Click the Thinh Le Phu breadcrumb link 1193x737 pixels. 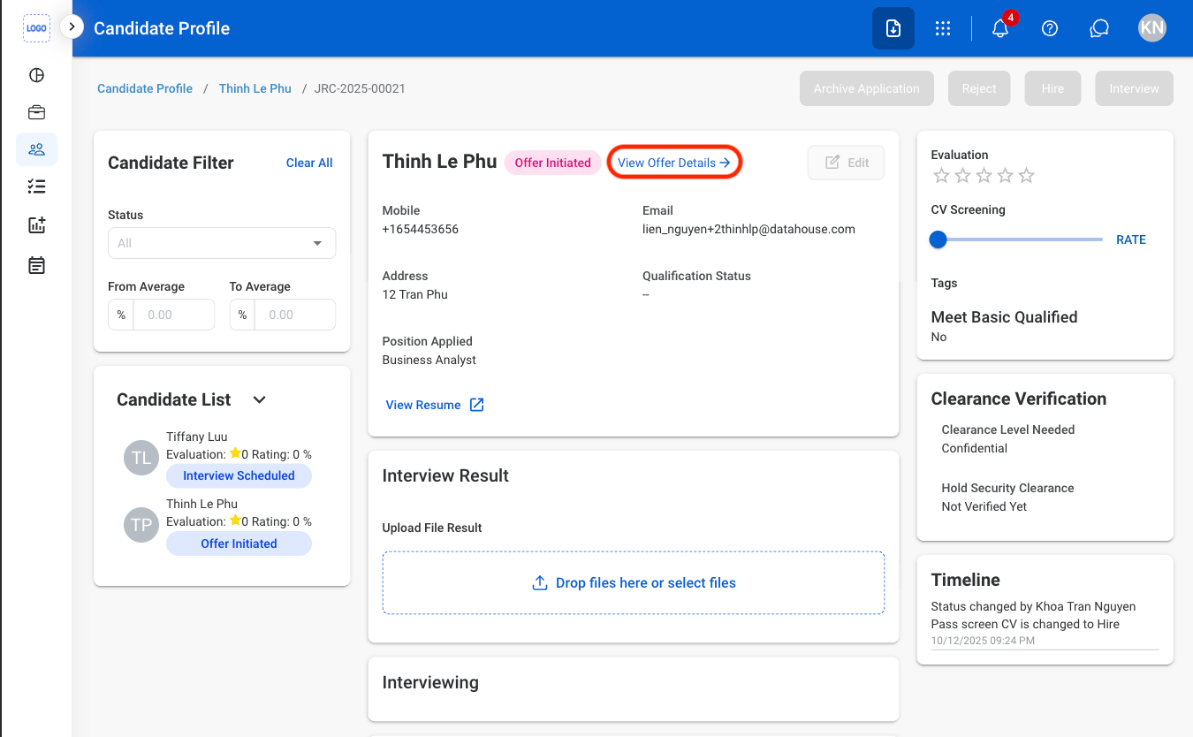pos(255,88)
